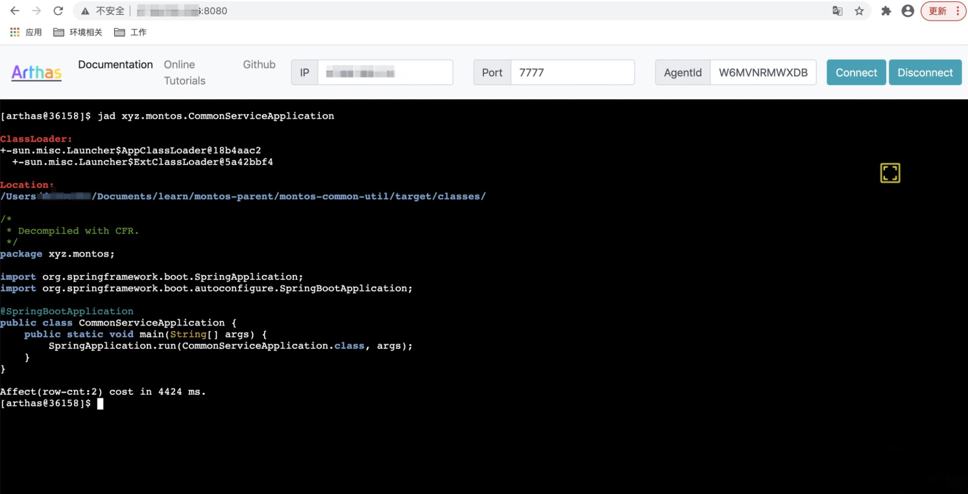Click the 更新 browser update button

coord(943,11)
